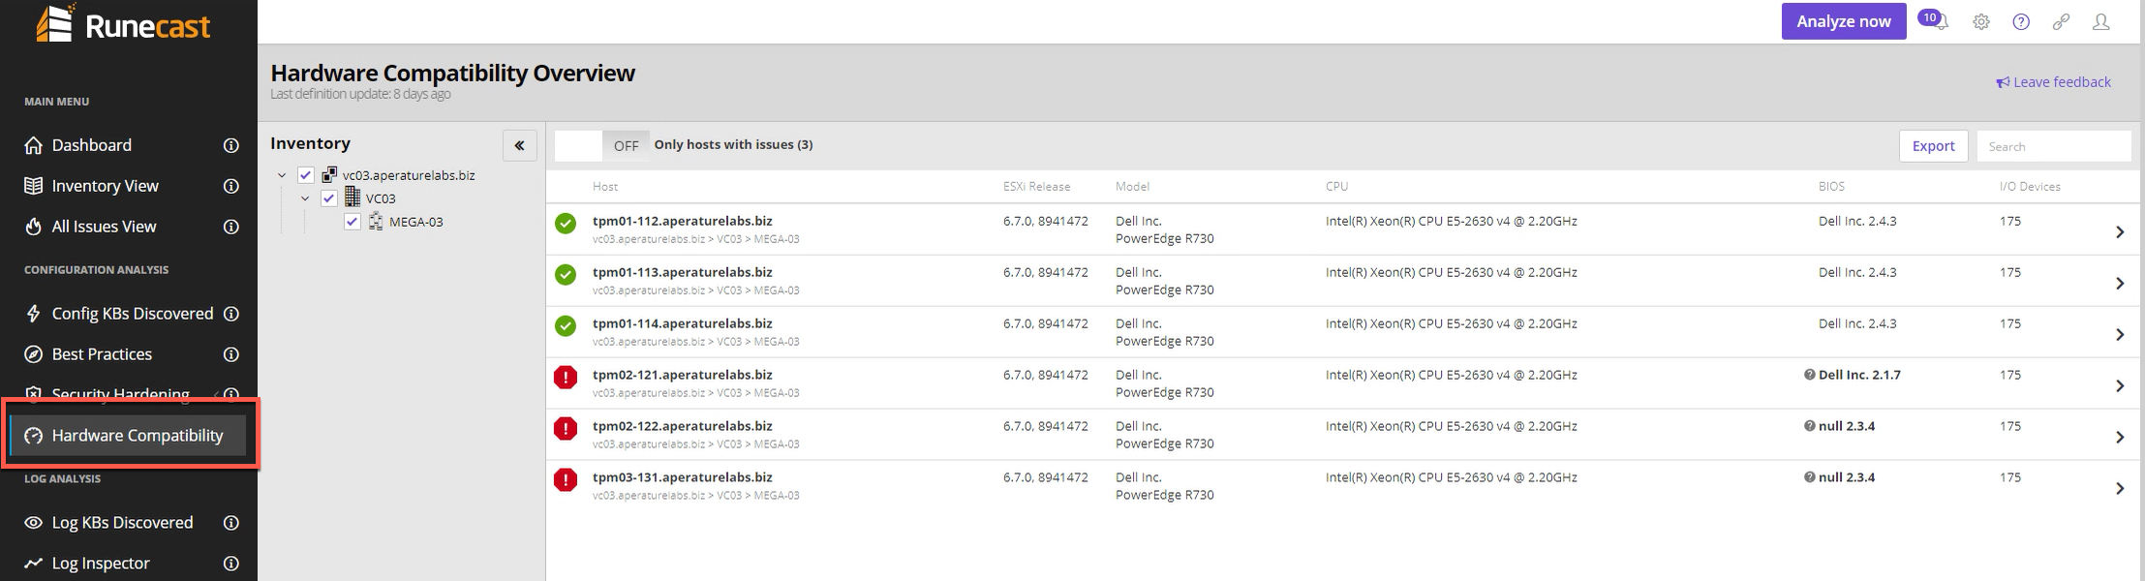The width and height of the screenshot is (2145, 581).
Task: Click green check status of tpm01-113 host
Action: (x=566, y=275)
